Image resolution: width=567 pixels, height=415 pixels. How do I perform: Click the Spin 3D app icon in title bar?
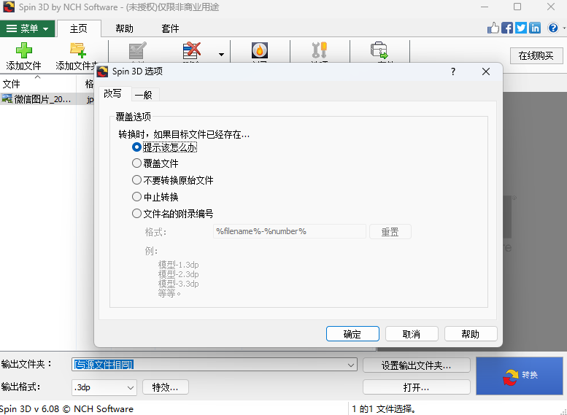click(x=8, y=7)
